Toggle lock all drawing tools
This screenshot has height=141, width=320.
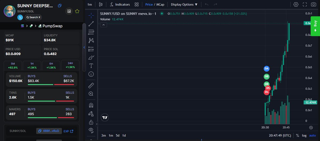(91, 122)
